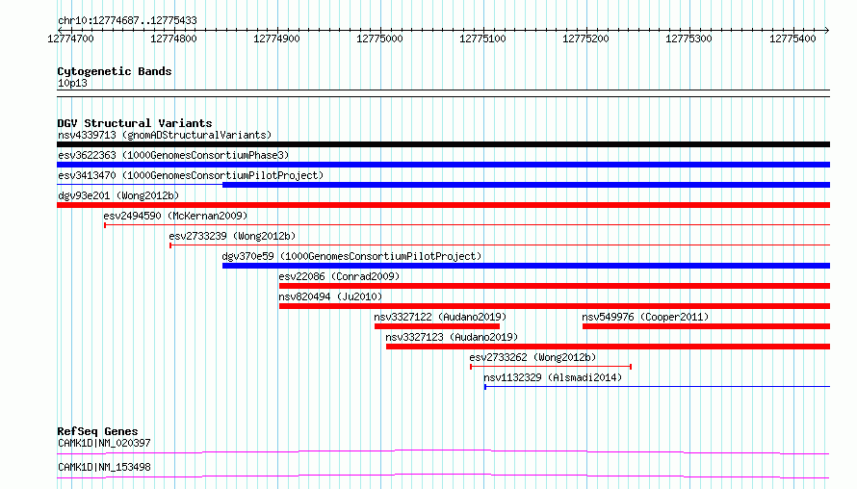This screenshot has height=489, width=857.
Task: Open variant label esv2733262 (Wong2012b)
Action: pos(532,357)
